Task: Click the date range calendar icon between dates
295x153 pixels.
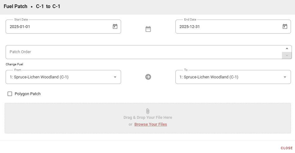Action: (148, 29)
